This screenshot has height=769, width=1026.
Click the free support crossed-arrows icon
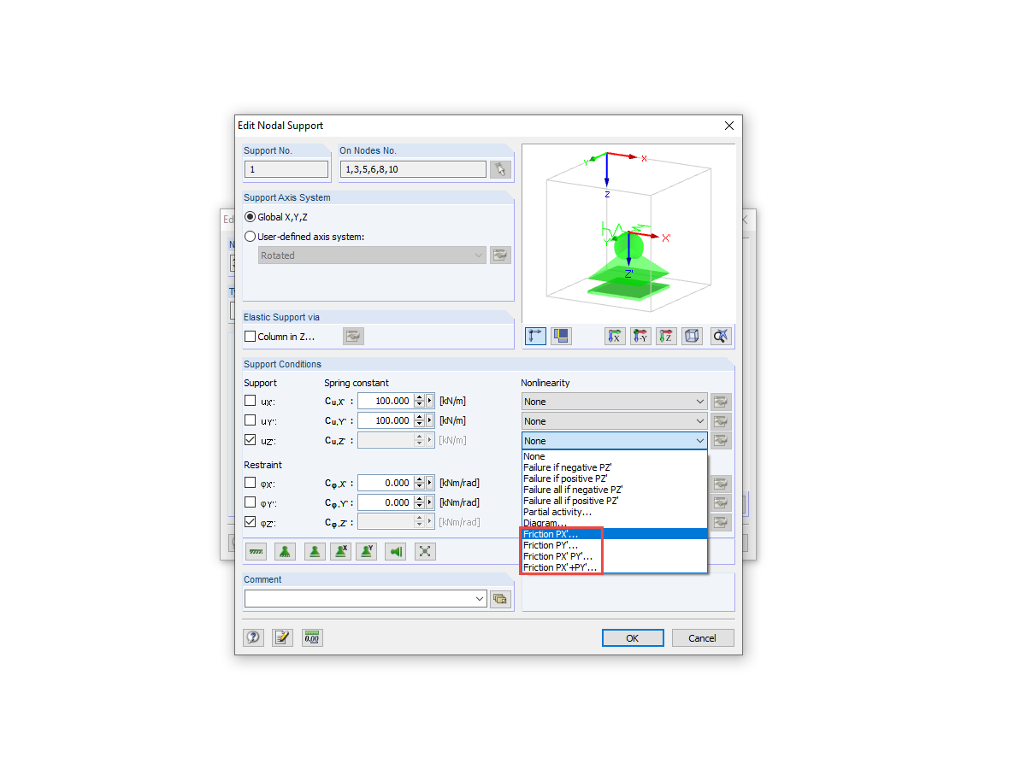425,551
